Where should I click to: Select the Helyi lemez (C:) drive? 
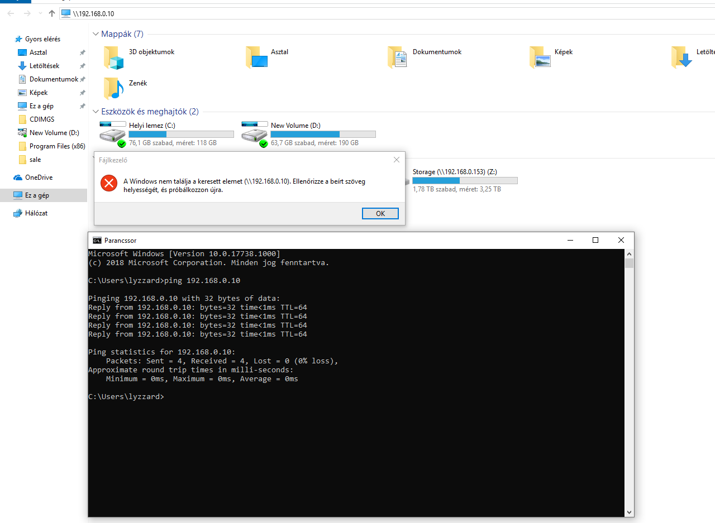point(166,134)
